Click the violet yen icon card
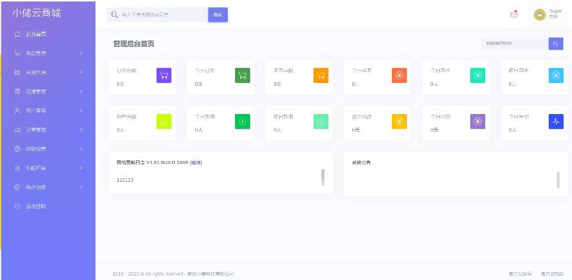 pos(477,122)
